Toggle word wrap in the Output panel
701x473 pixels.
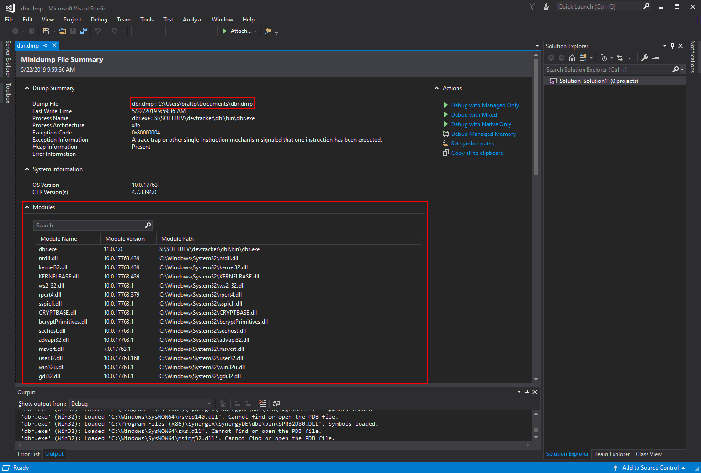[276, 403]
